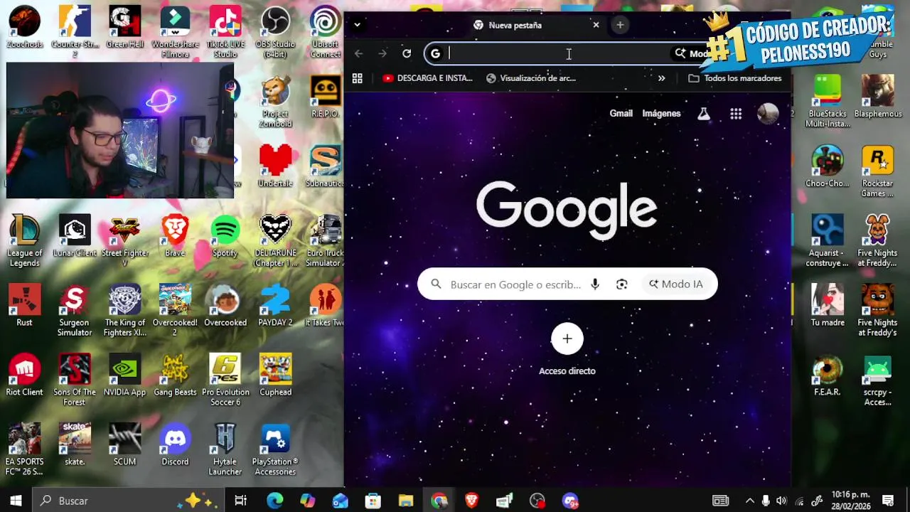Open the Chrome apps grid bookmark button

click(x=358, y=78)
